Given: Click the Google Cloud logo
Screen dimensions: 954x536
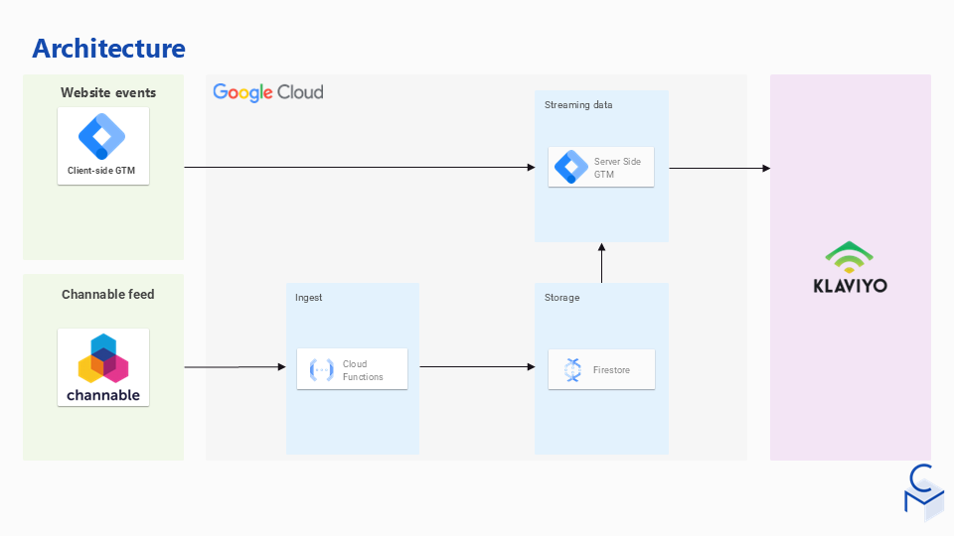Looking at the screenshot, I should [x=268, y=92].
